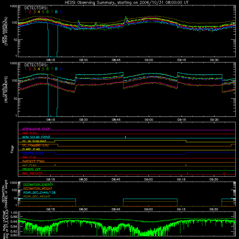Click the DETECTORS: label in the front segments panel
Screen dimensions: 239x239
coord(36,8)
